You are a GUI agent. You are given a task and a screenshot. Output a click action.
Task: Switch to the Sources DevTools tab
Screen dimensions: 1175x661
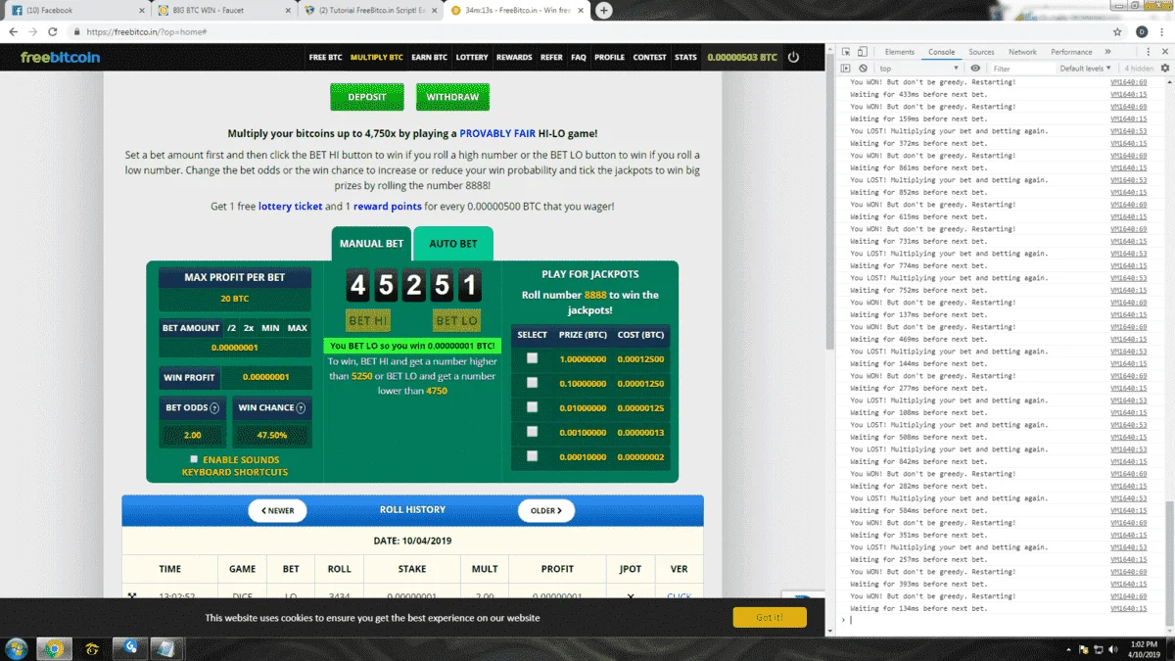click(x=981, y=52)
